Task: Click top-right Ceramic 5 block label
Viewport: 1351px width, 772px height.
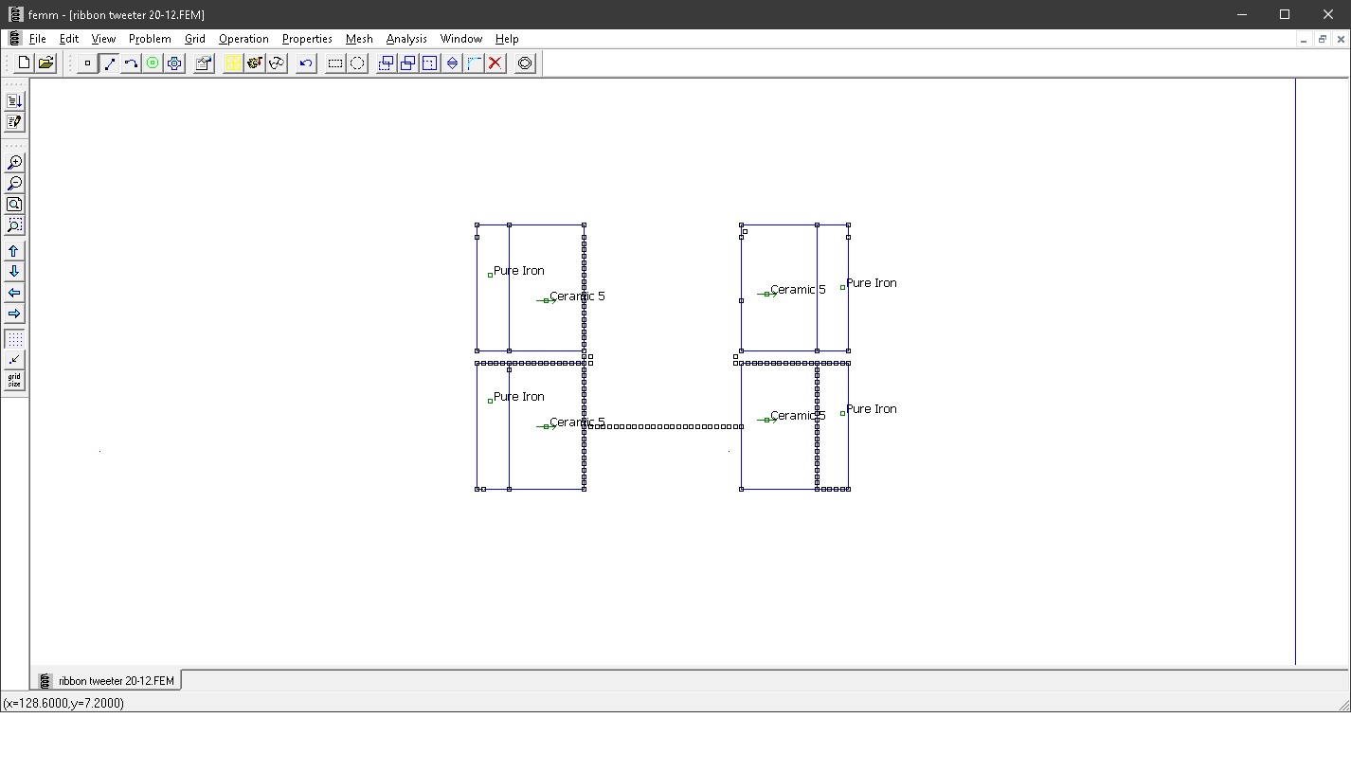Action: [x=798, y=290]
